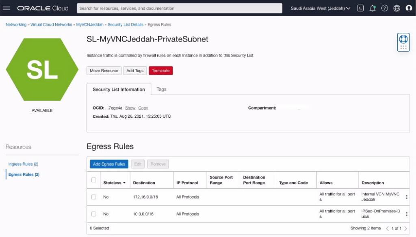Open the user profile avatar menu
The height and width of the screenshot is (237, 416).
(x=409, y=8)
